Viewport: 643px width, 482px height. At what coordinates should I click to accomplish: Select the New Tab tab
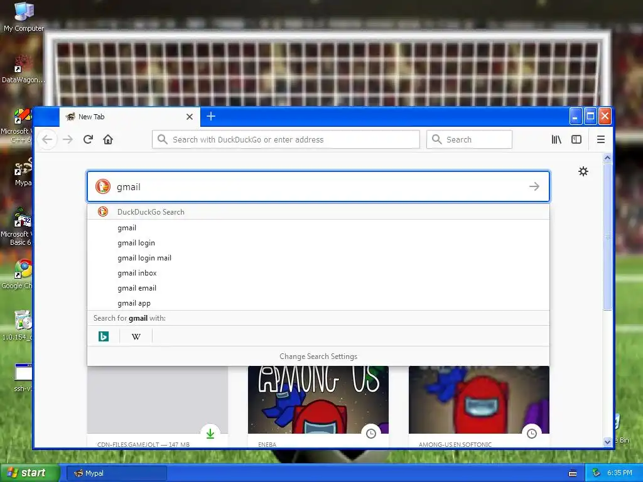tap(129, 117)
